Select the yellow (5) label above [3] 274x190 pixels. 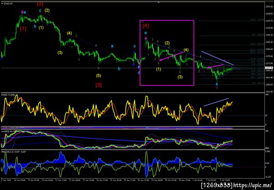[99, 76]
